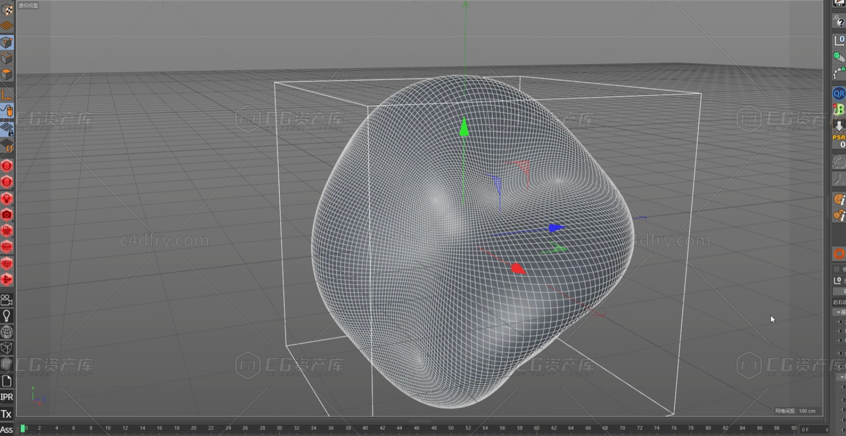The image size is (846, 436).
Task: Click the Ass button in left toolbar
Action: pyautogui.click(x=7, y=430)
